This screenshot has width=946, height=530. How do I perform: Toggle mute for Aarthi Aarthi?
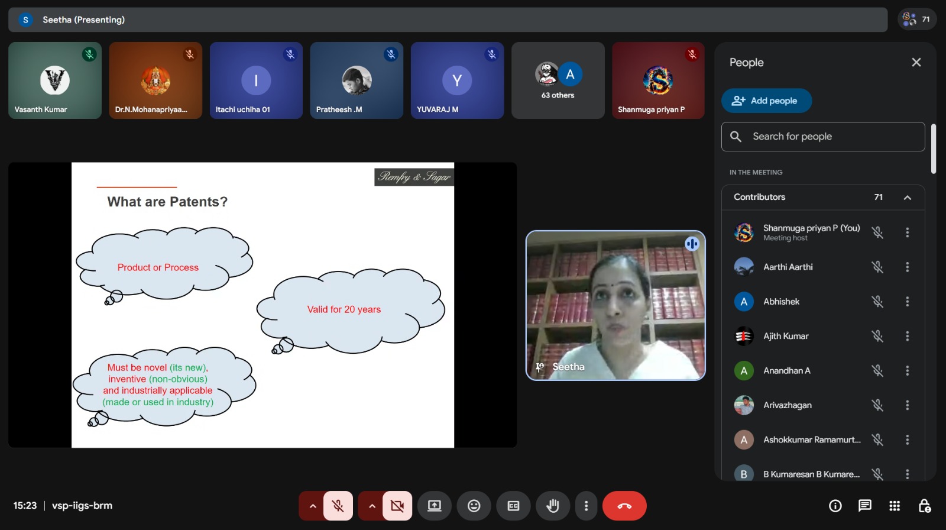click(877, 267)
